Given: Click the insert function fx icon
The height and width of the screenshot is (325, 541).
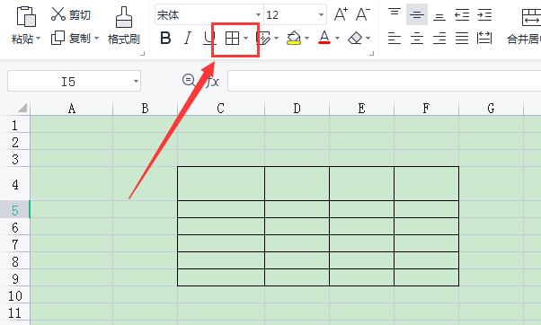Looking at the screenshot, I should (x=212, y=82).
